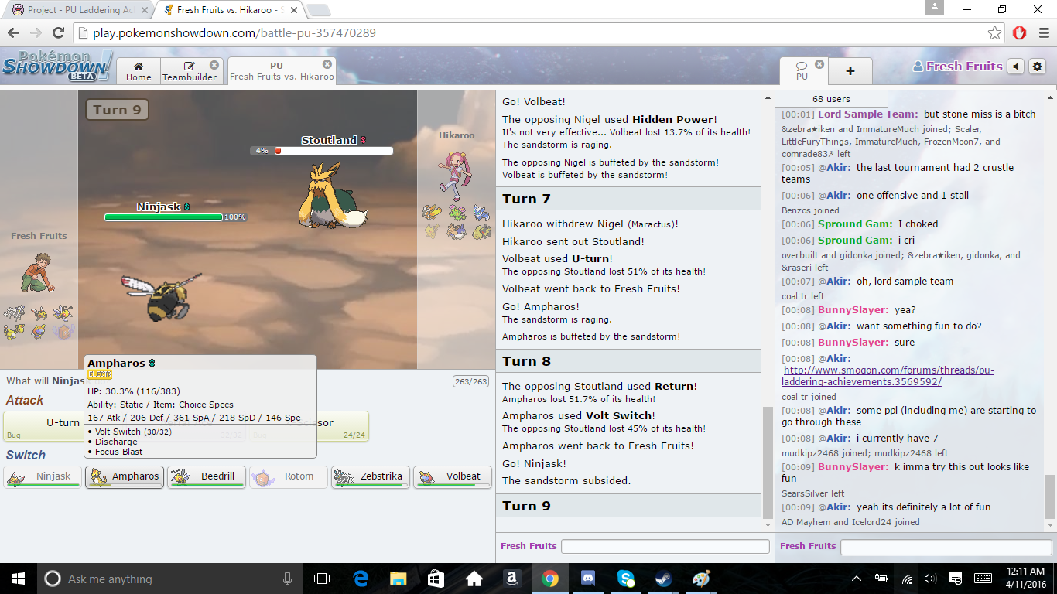
Task: Click the active Ninjask switch button
Action: click(43, 476)
